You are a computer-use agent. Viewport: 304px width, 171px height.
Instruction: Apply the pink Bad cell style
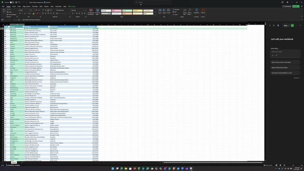(116, 10)
